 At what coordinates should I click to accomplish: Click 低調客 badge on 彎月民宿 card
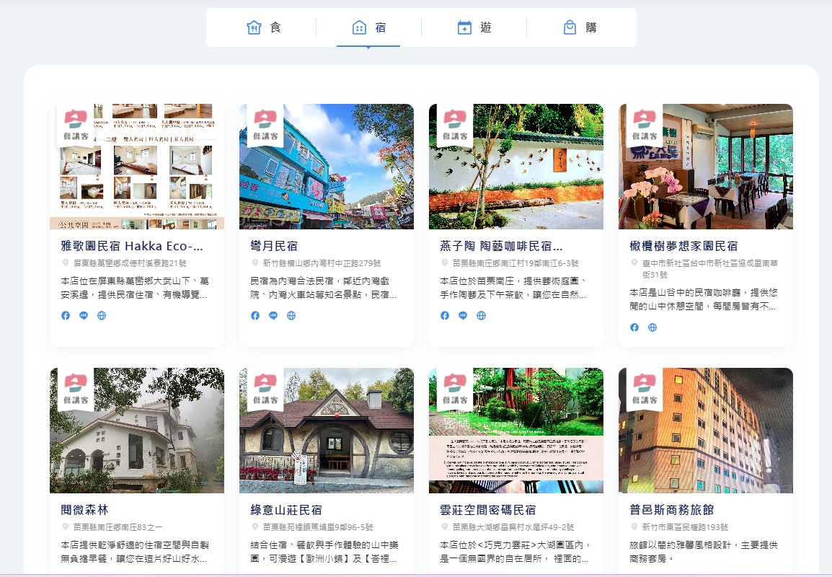(x=265, y=125)
